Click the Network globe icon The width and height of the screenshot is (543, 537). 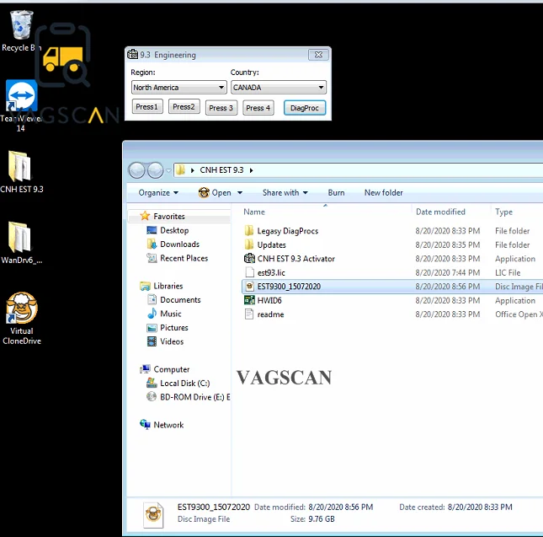pyautogui.click(x=145, y=424)
